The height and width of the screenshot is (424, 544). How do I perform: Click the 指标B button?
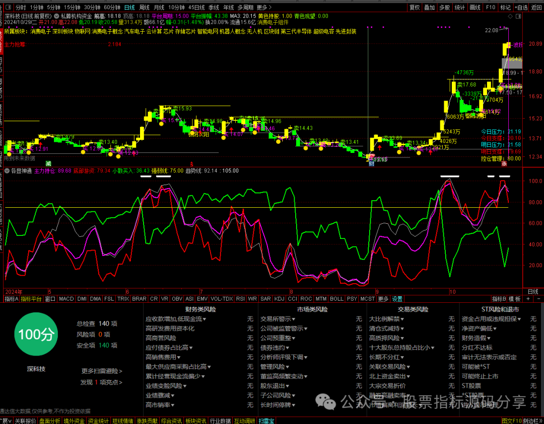[x=499, y=299]
